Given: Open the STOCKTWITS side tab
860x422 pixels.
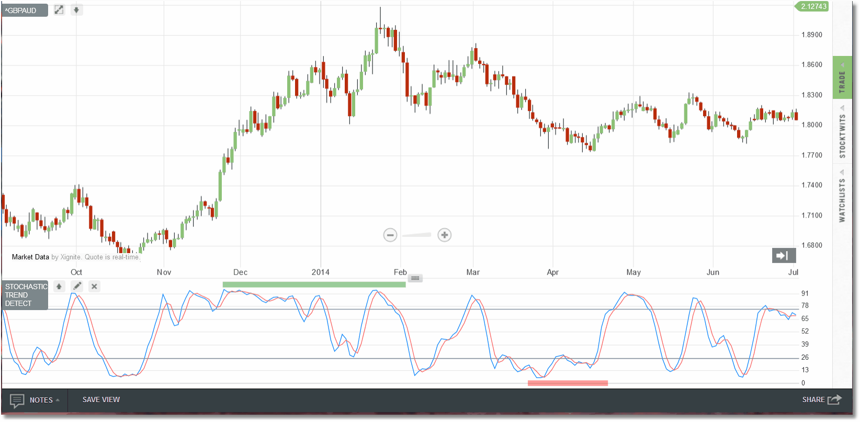Looking at the screenshot, I should click(842, 132).
